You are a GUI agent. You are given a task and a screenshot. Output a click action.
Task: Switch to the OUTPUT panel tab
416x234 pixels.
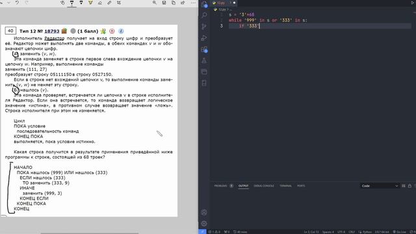coord(243,186)
